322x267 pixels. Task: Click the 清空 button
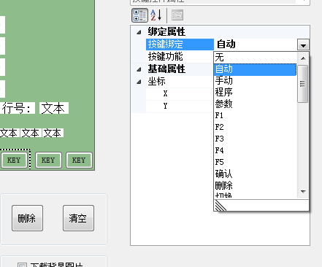(x=78, y=218)
